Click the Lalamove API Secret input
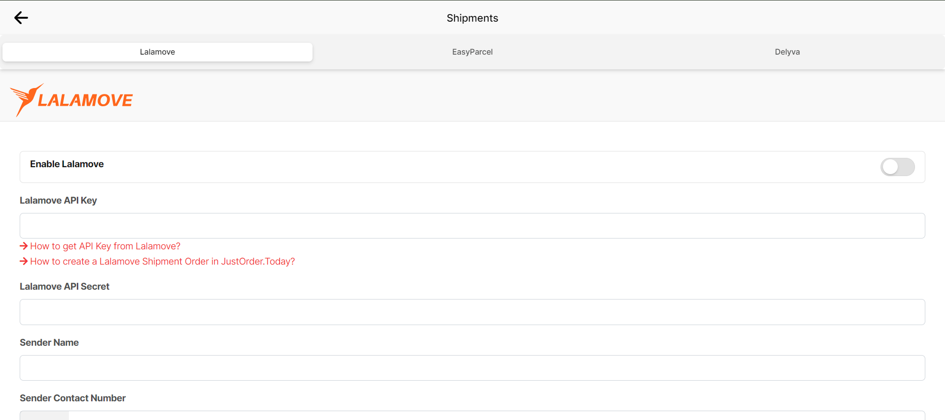Viewport: 945px width, 420px height. tap(472, 312)
